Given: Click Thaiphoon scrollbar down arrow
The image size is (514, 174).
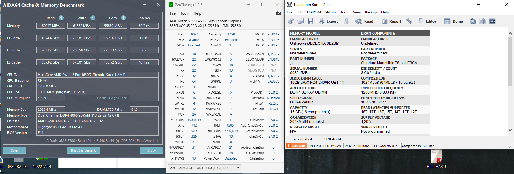Looking at the screenshot, I should point(510,130).
